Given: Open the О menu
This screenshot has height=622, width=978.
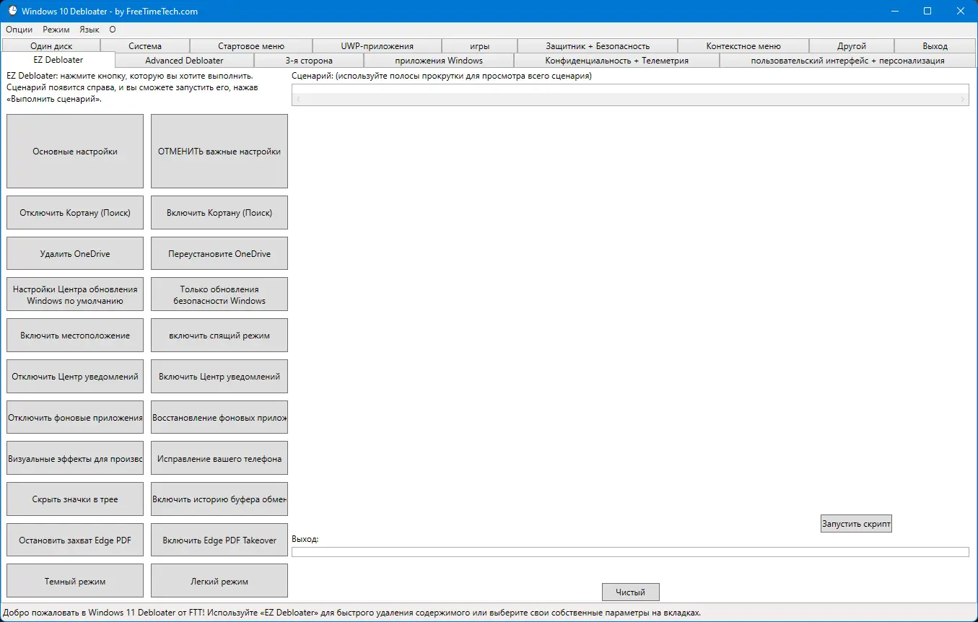Looking at the screenshot, I should (113, 30).
